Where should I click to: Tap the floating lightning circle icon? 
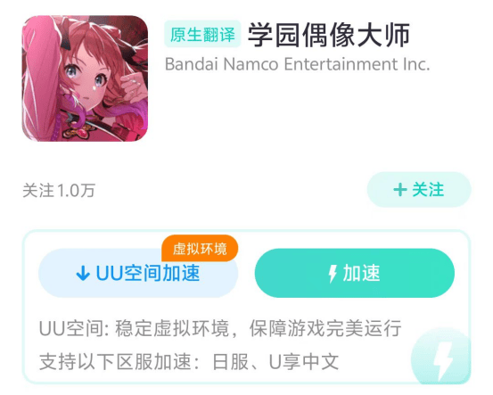(x=440, y=358)
